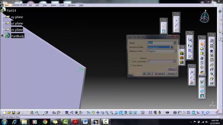This screenshot has width=223, height=125.
Task: Select the Part14 root node
Action: [11, 11]
